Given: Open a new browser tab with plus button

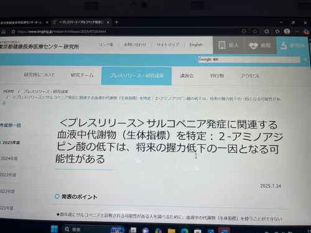Looking at the screenshot, I should pyautogui.click(x=116, y=22).
